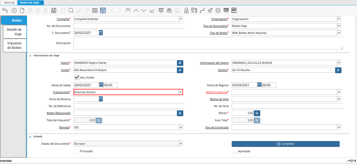Create a new record with the blank page icon
The height and width of the screenshot is (164, 357).
[x=22, y=10]
